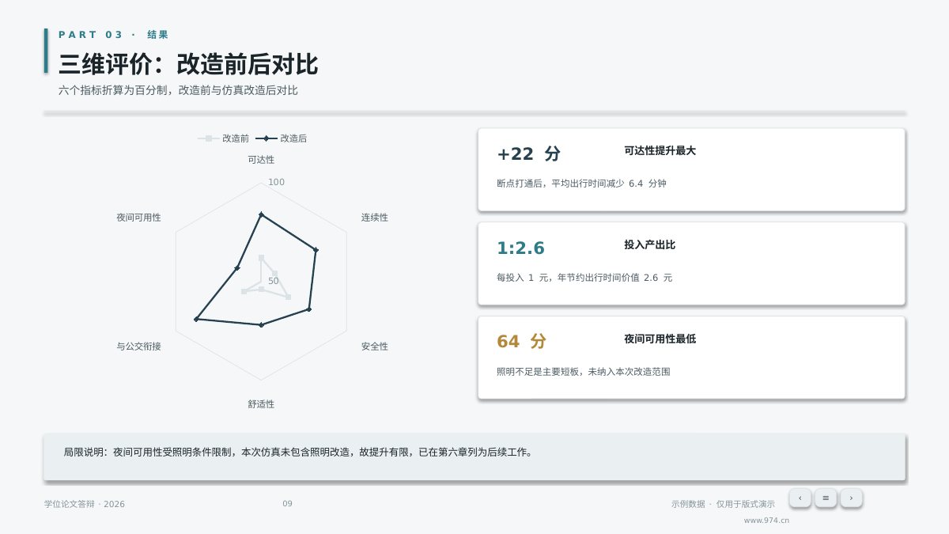Select the 舒适性 radar axis label
949x534 pixels.
pos(261,404)
